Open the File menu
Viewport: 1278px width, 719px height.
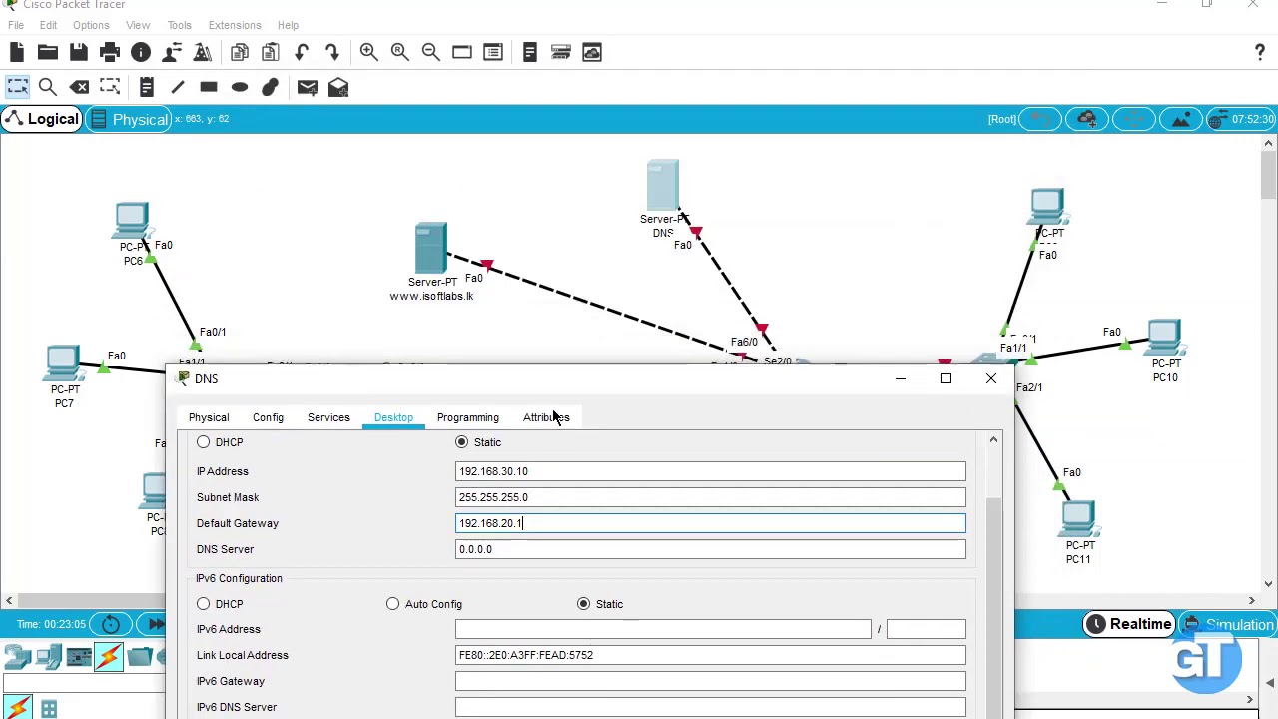tap(16, 25)
